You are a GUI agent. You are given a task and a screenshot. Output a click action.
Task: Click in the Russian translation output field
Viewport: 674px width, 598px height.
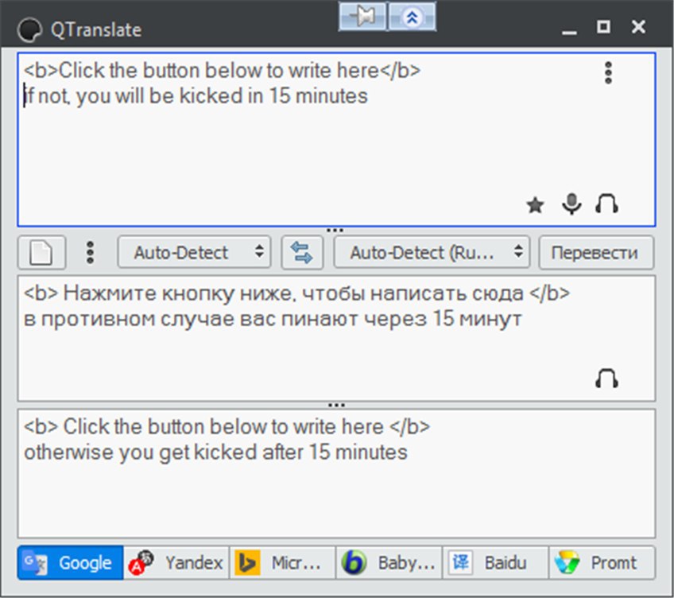pyautogui.click(x=336, y=338)
